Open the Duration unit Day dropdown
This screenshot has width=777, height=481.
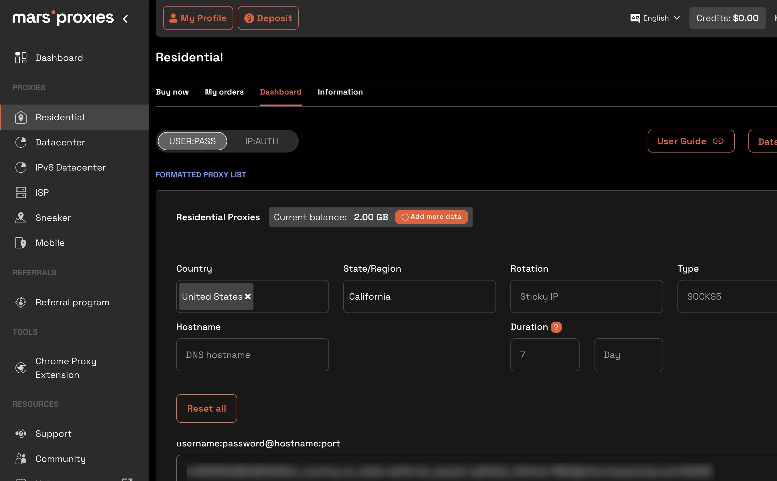point(628,355)
